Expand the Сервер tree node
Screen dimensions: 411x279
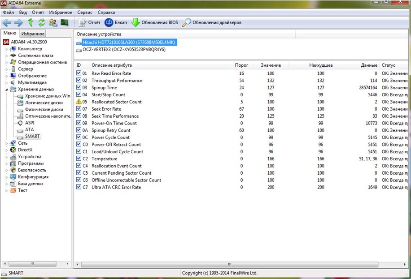click(x=7, y=69)
